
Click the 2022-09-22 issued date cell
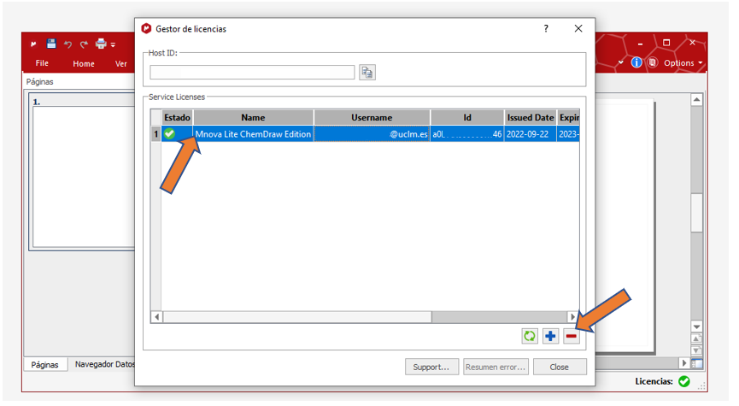tap(531, 134)
